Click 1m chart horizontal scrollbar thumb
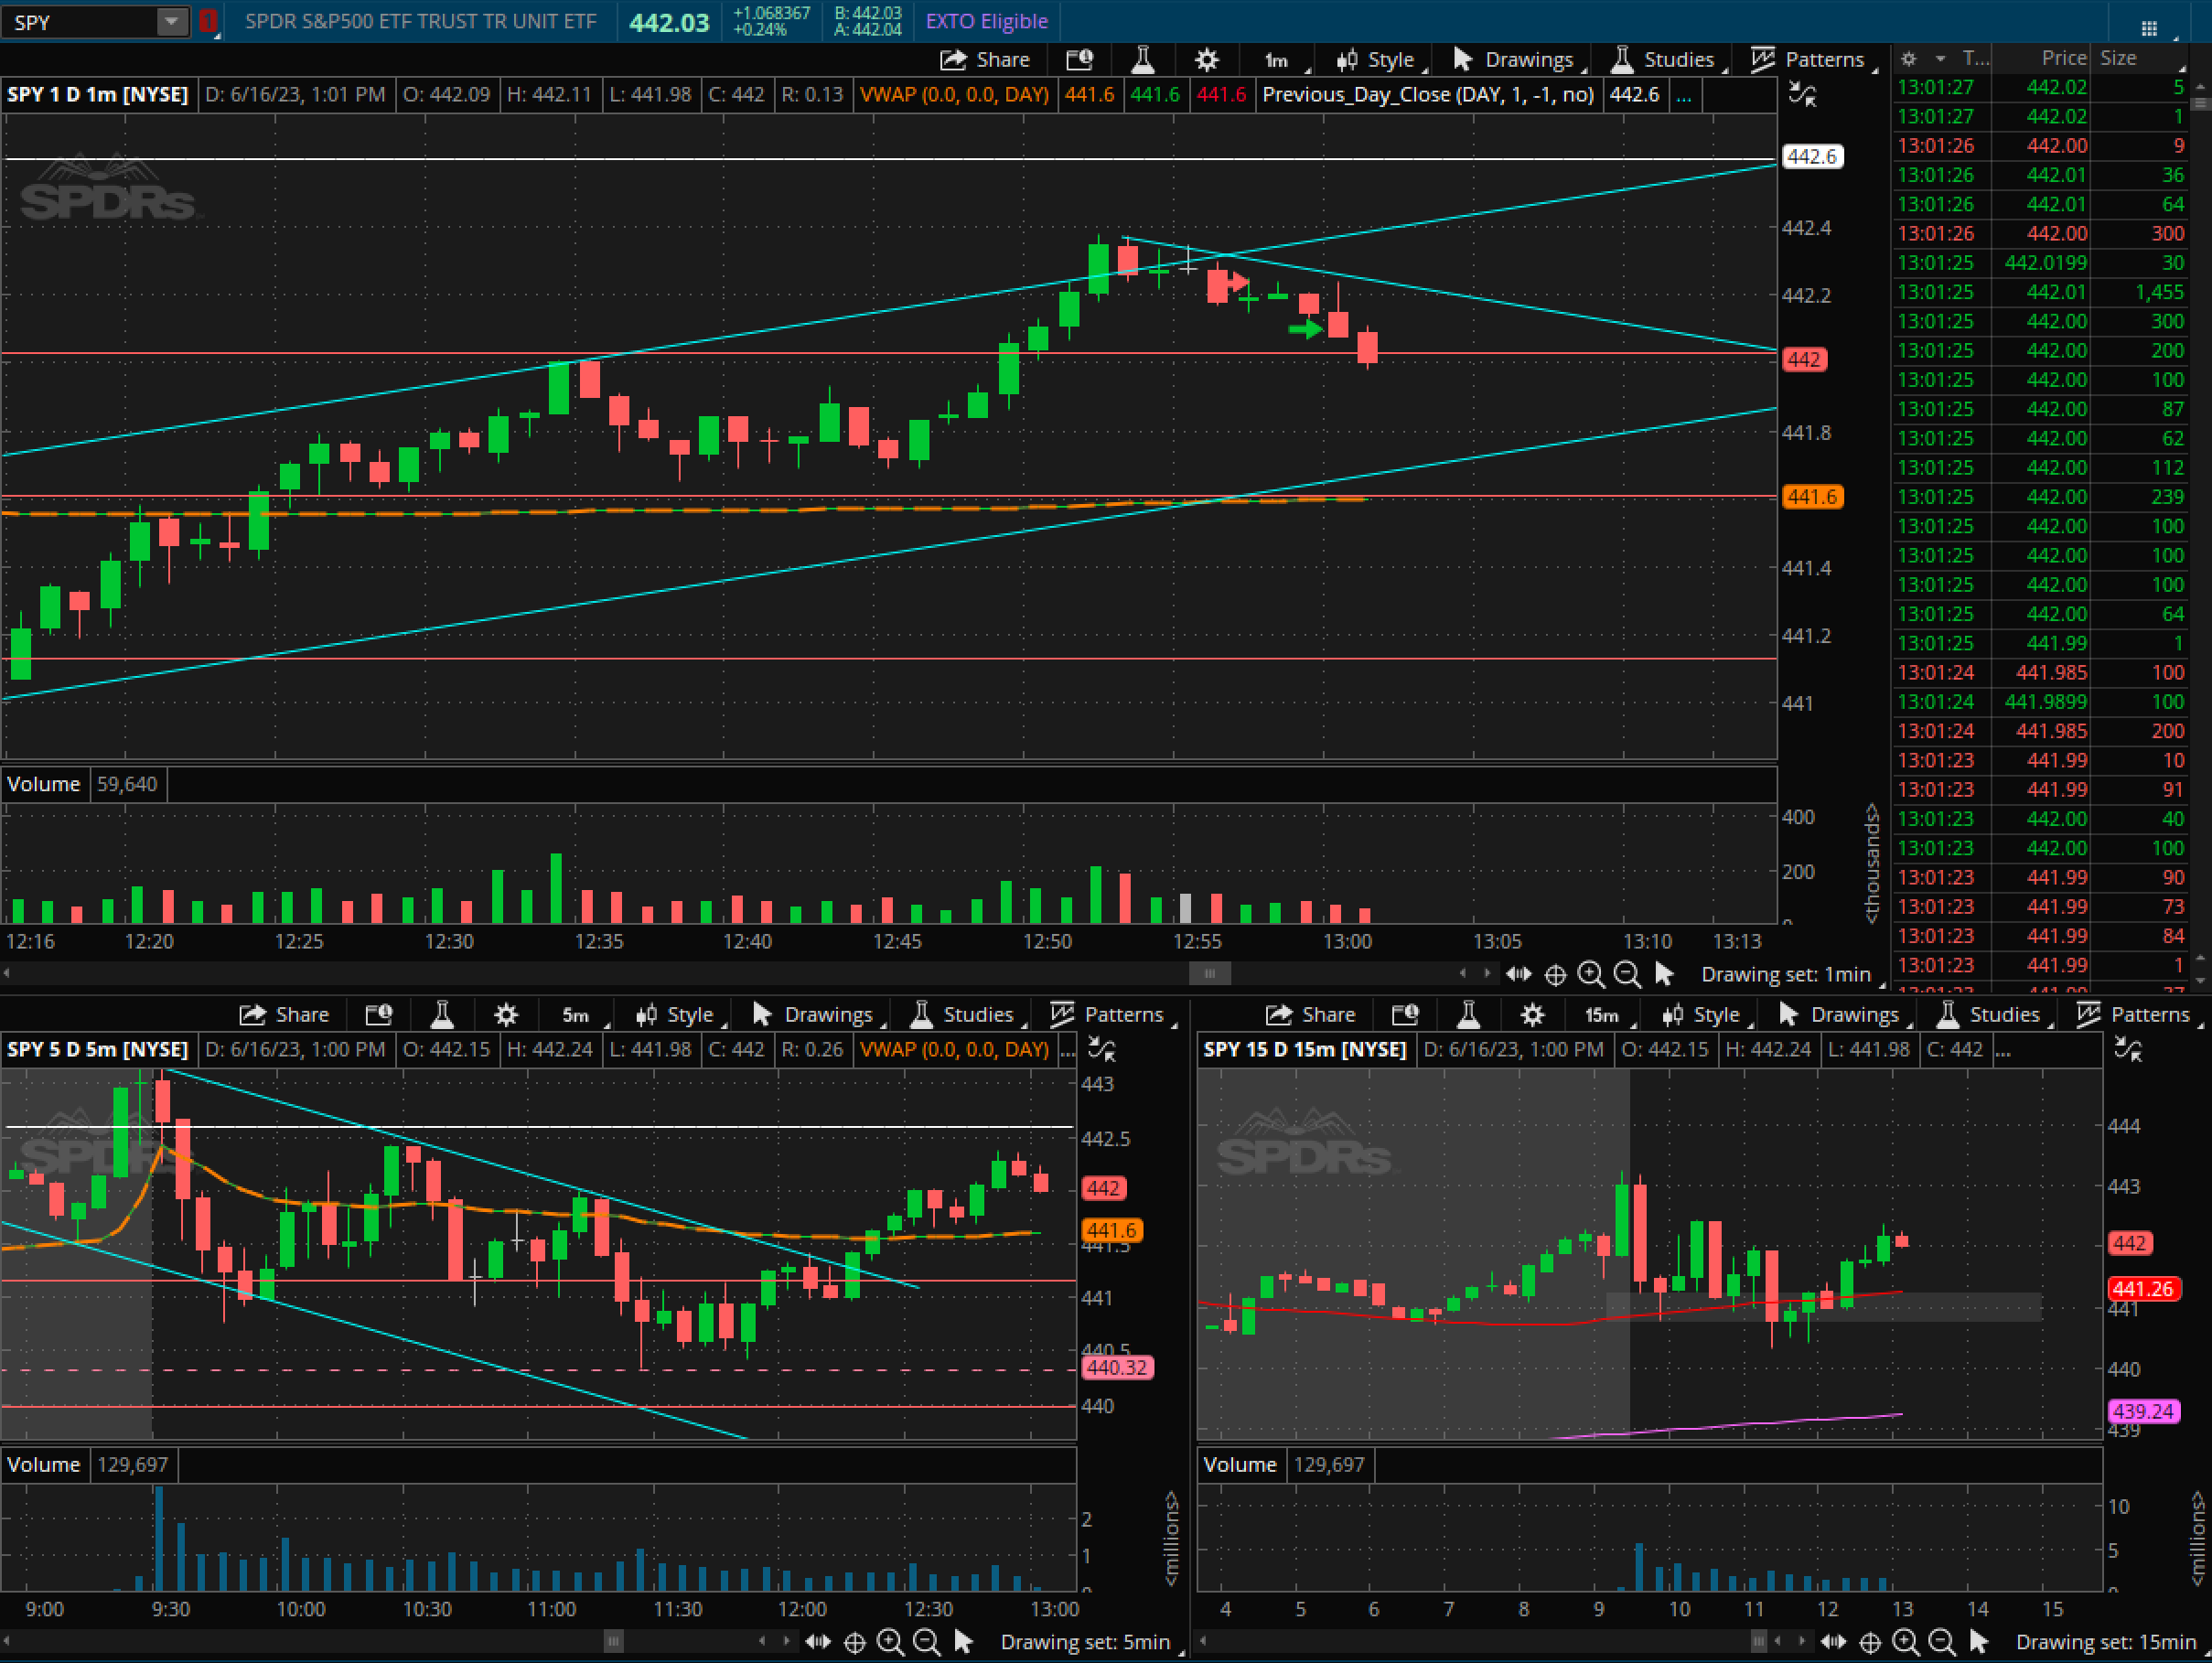The height and width of the screenshot is (1663, 2212). click(x=1209, y=974)
